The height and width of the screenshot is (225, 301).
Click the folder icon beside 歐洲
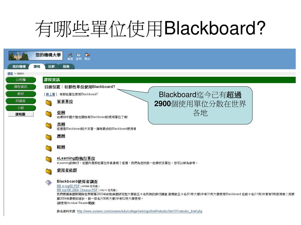tap(49, 148)
